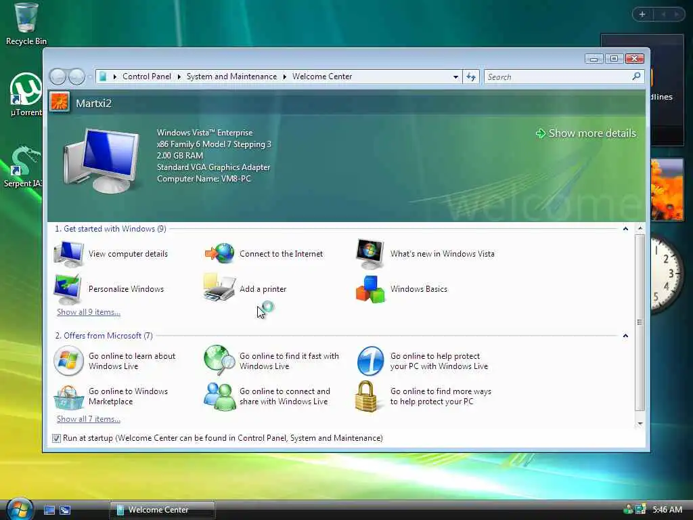The width and height of the screenshot is (693, 520).
Task: Click Welcome Center breadcrumb item
Action: [x=322, y=77]
